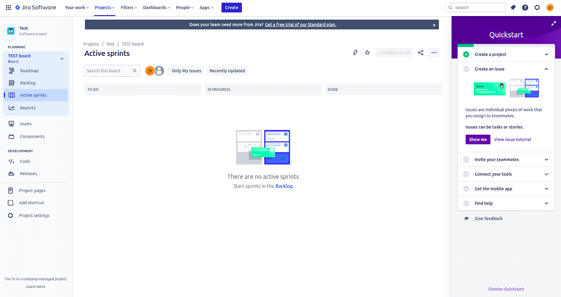The image size is (561, 297).
Task: Minimize the Quickstart panel icon
Action: [553, 23]
